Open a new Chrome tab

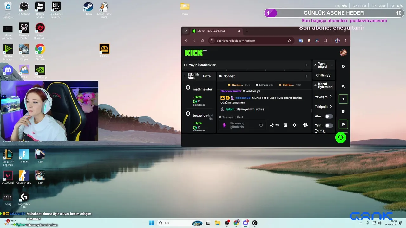pos(247,31)
